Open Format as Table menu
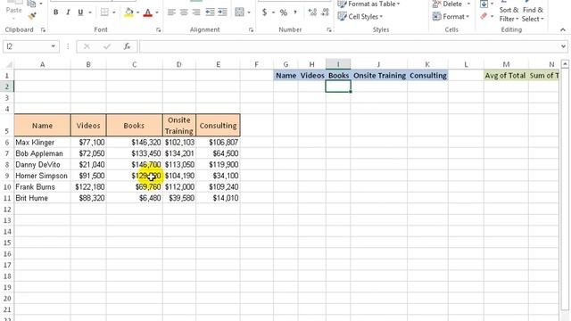 (x=368, y=4)
